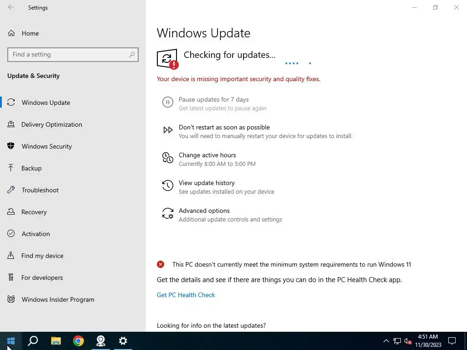Click the For developers icon
Screen dimensions: 467x350
[x=11, y=278]
